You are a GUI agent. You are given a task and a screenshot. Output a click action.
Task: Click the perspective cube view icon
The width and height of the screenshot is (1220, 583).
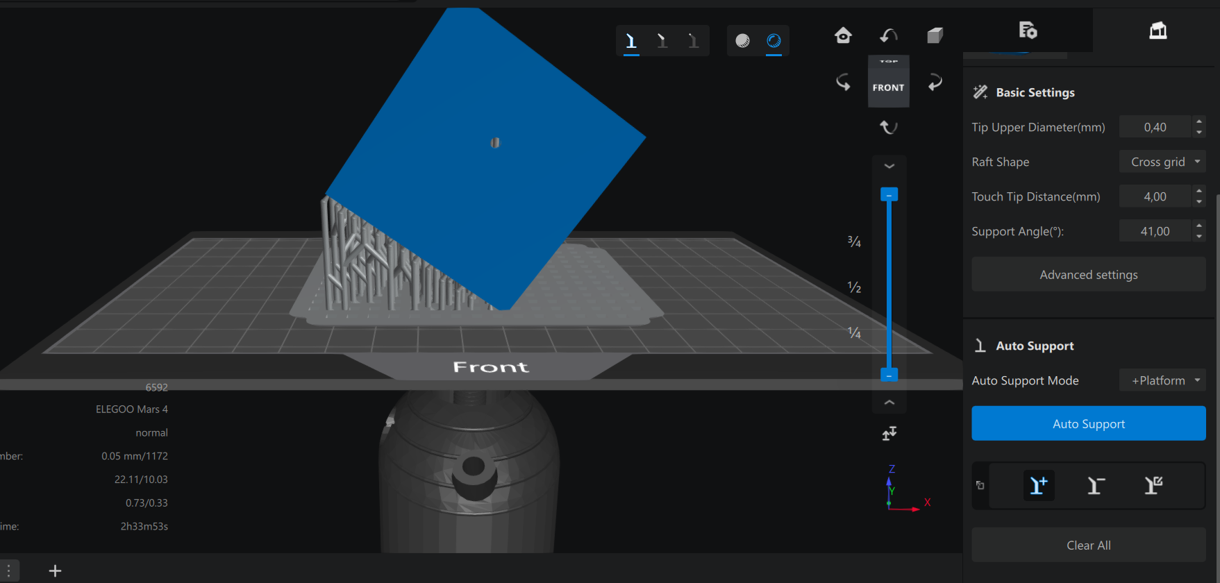[x=935, y=35]
